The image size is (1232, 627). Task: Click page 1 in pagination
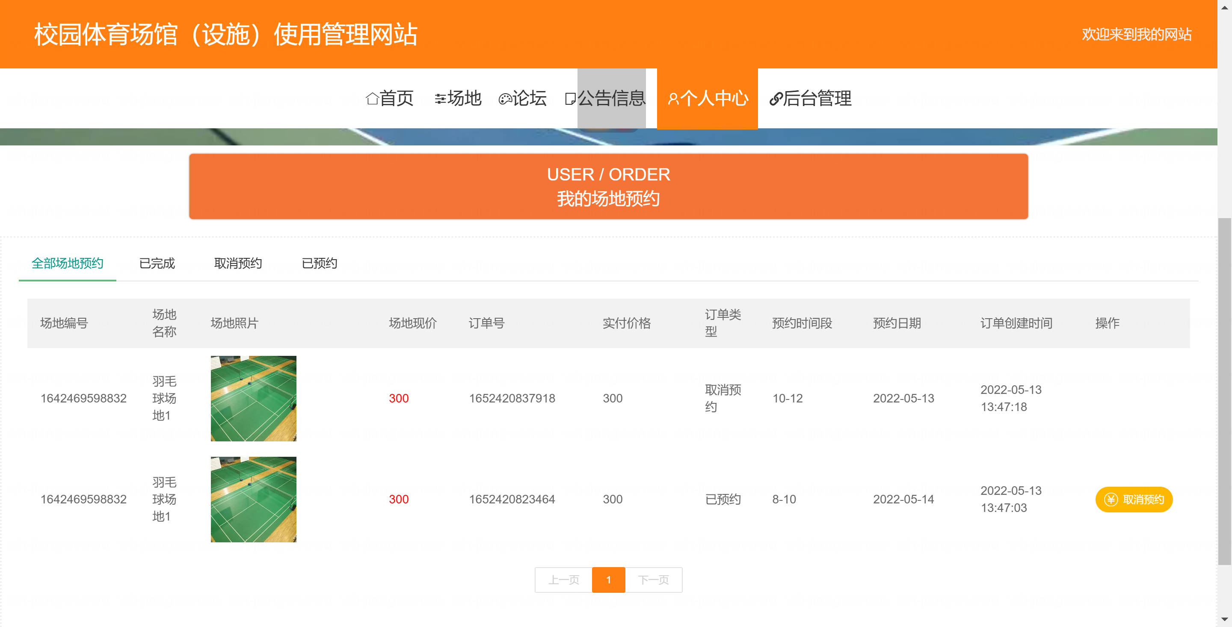click(608, 580)
